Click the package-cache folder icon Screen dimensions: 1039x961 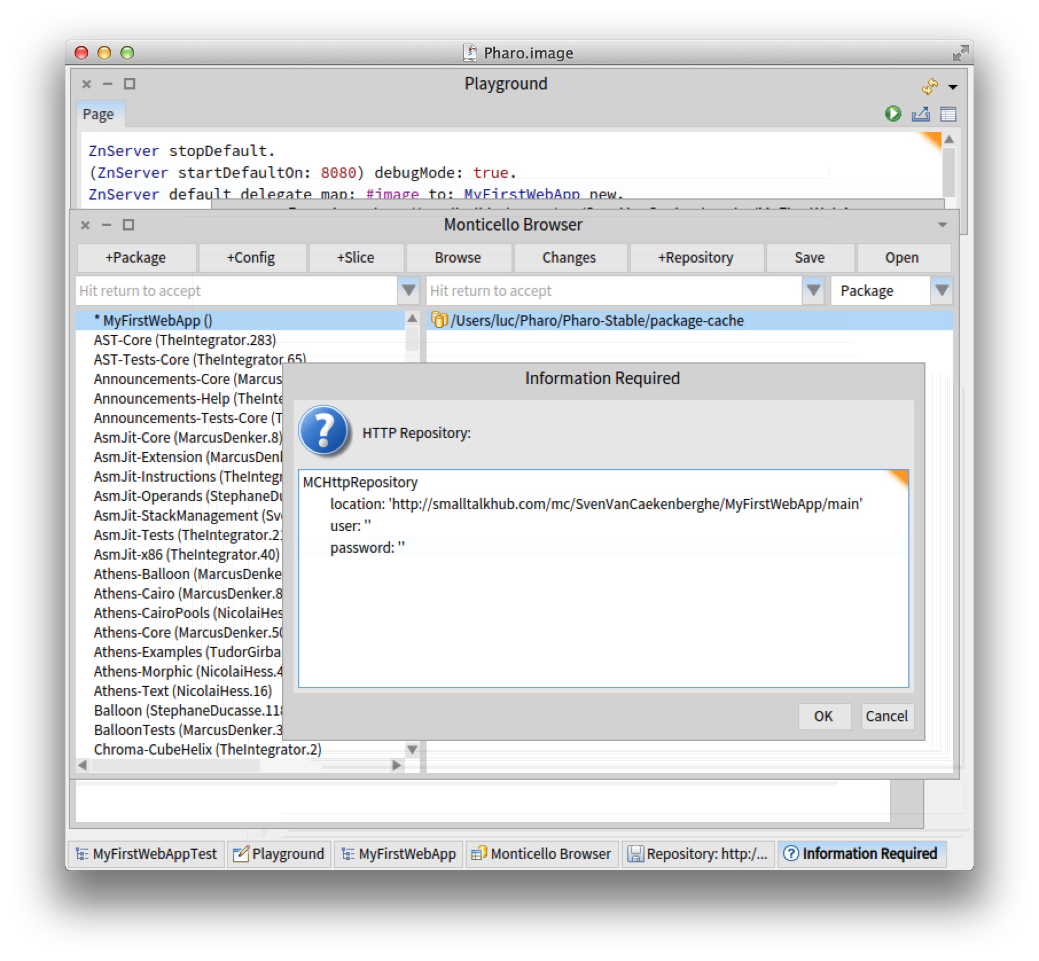point(439,320)
